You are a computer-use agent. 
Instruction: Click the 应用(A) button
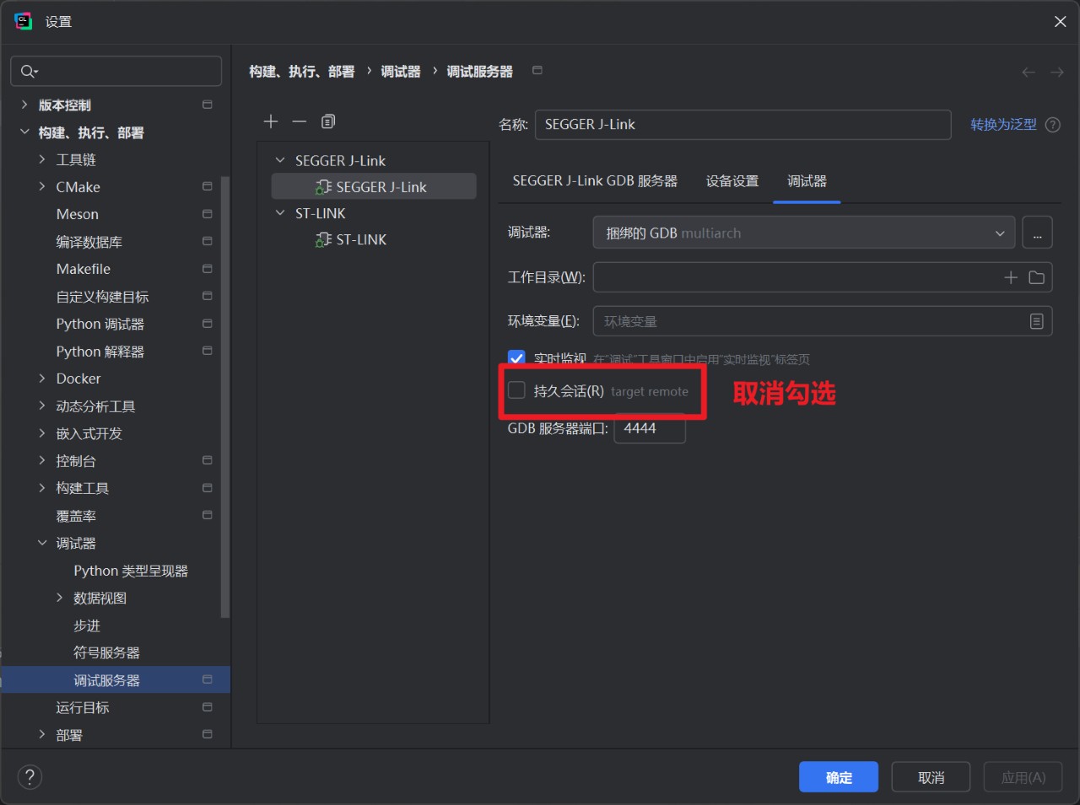tap(1023, 777)
